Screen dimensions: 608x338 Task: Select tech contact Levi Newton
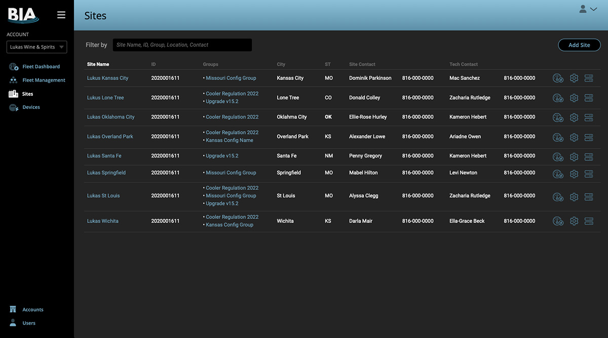click(463, 173)
